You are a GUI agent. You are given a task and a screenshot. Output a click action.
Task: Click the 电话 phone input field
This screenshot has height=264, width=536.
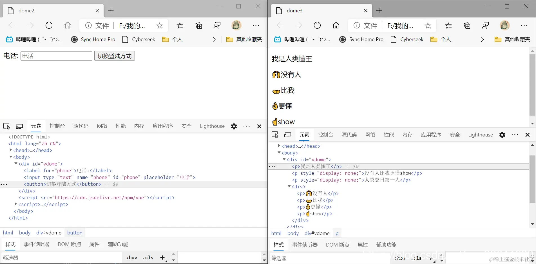(x=56, y=55)
